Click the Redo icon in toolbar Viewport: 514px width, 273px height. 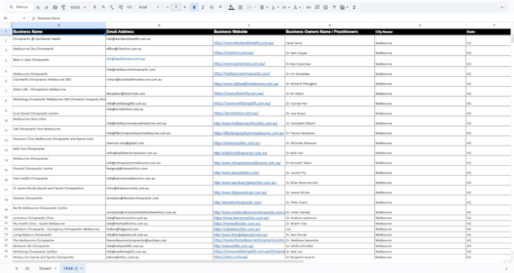[46, 8]
